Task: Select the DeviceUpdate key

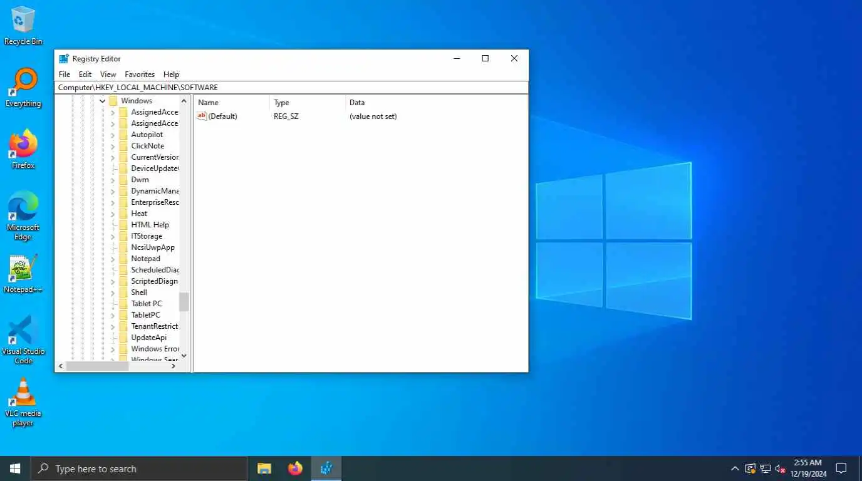Action: pos(155,168)
